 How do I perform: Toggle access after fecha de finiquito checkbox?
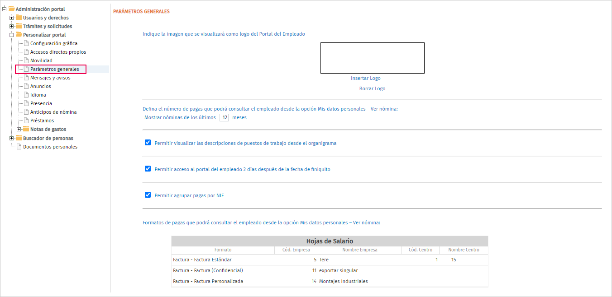[148, 169]
